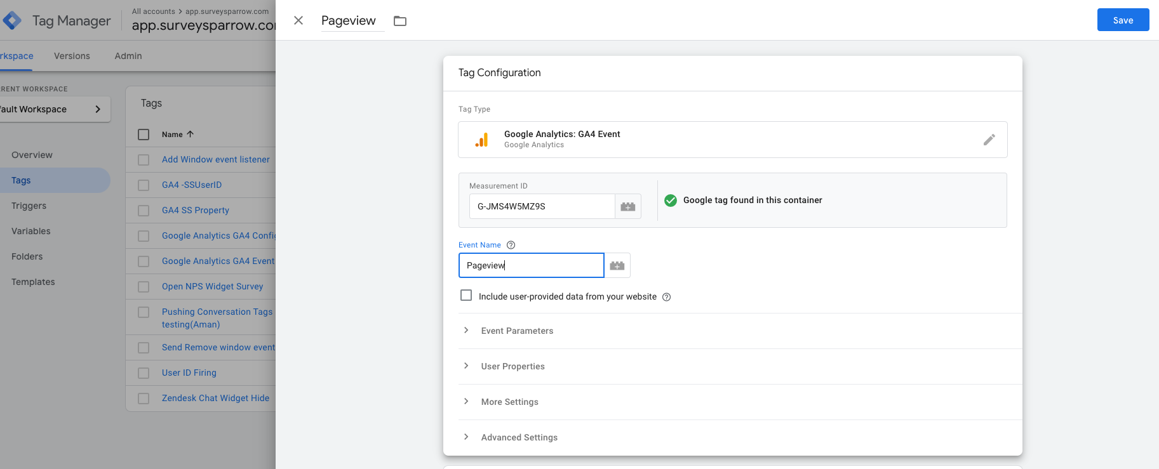Tick the select-all tags checkbox
Screen dimensions: 1159x469
pos(144,135)
